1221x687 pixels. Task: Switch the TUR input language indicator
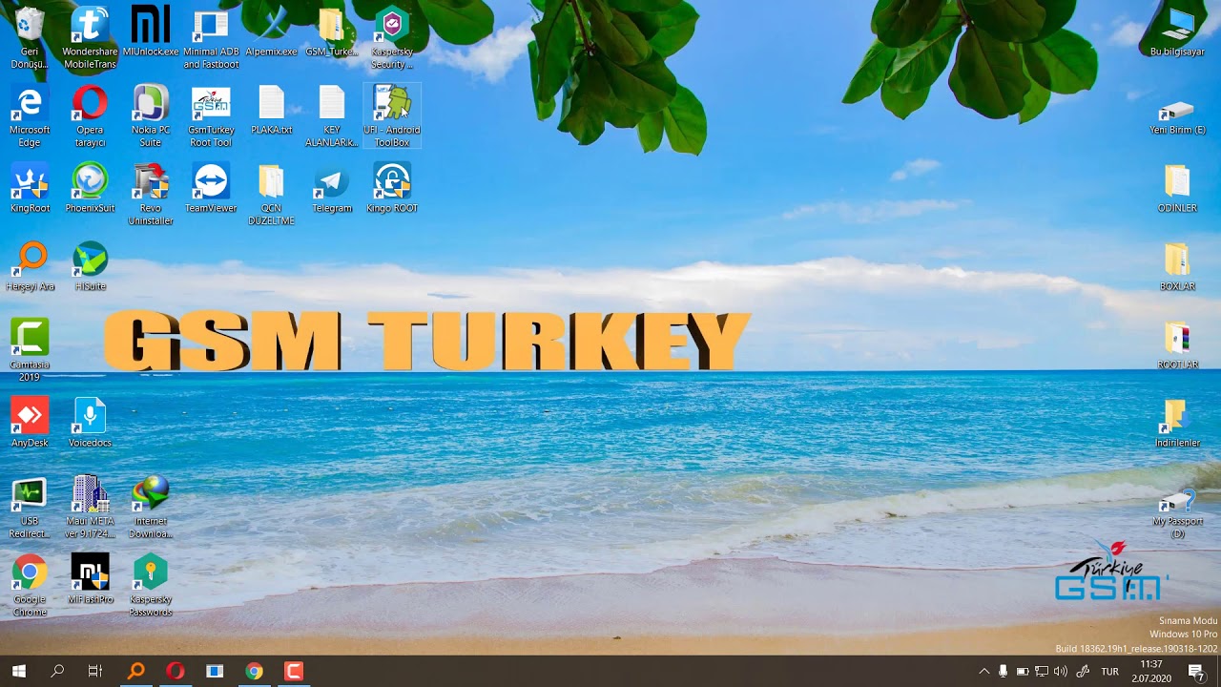(1110, 671)
